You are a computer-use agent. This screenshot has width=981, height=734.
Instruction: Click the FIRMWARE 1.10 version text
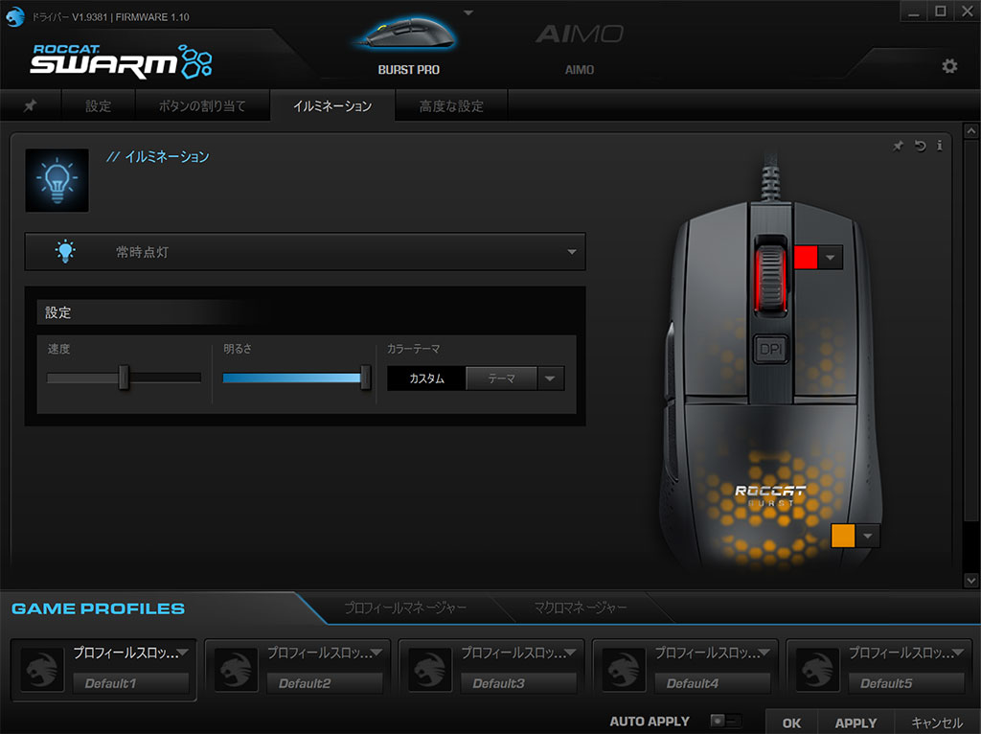[152, 17]
